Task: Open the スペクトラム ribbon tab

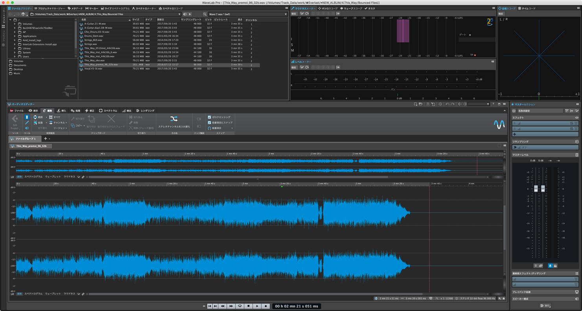Action: pos(108,111)
